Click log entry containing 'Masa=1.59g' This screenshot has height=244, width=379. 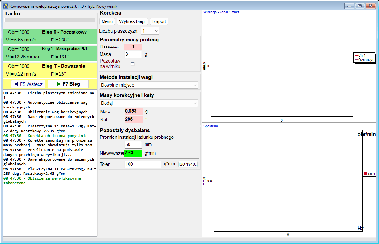click(50, 129)
